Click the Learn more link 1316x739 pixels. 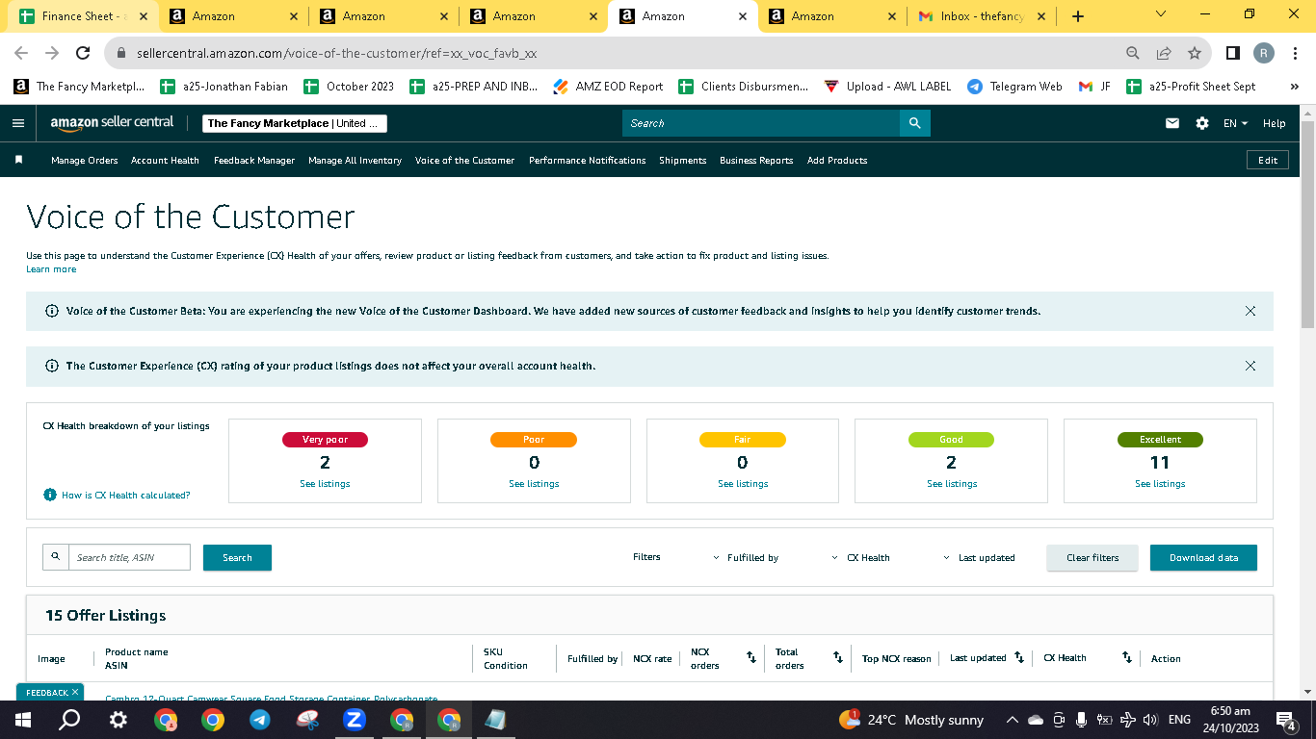(51, 269)
